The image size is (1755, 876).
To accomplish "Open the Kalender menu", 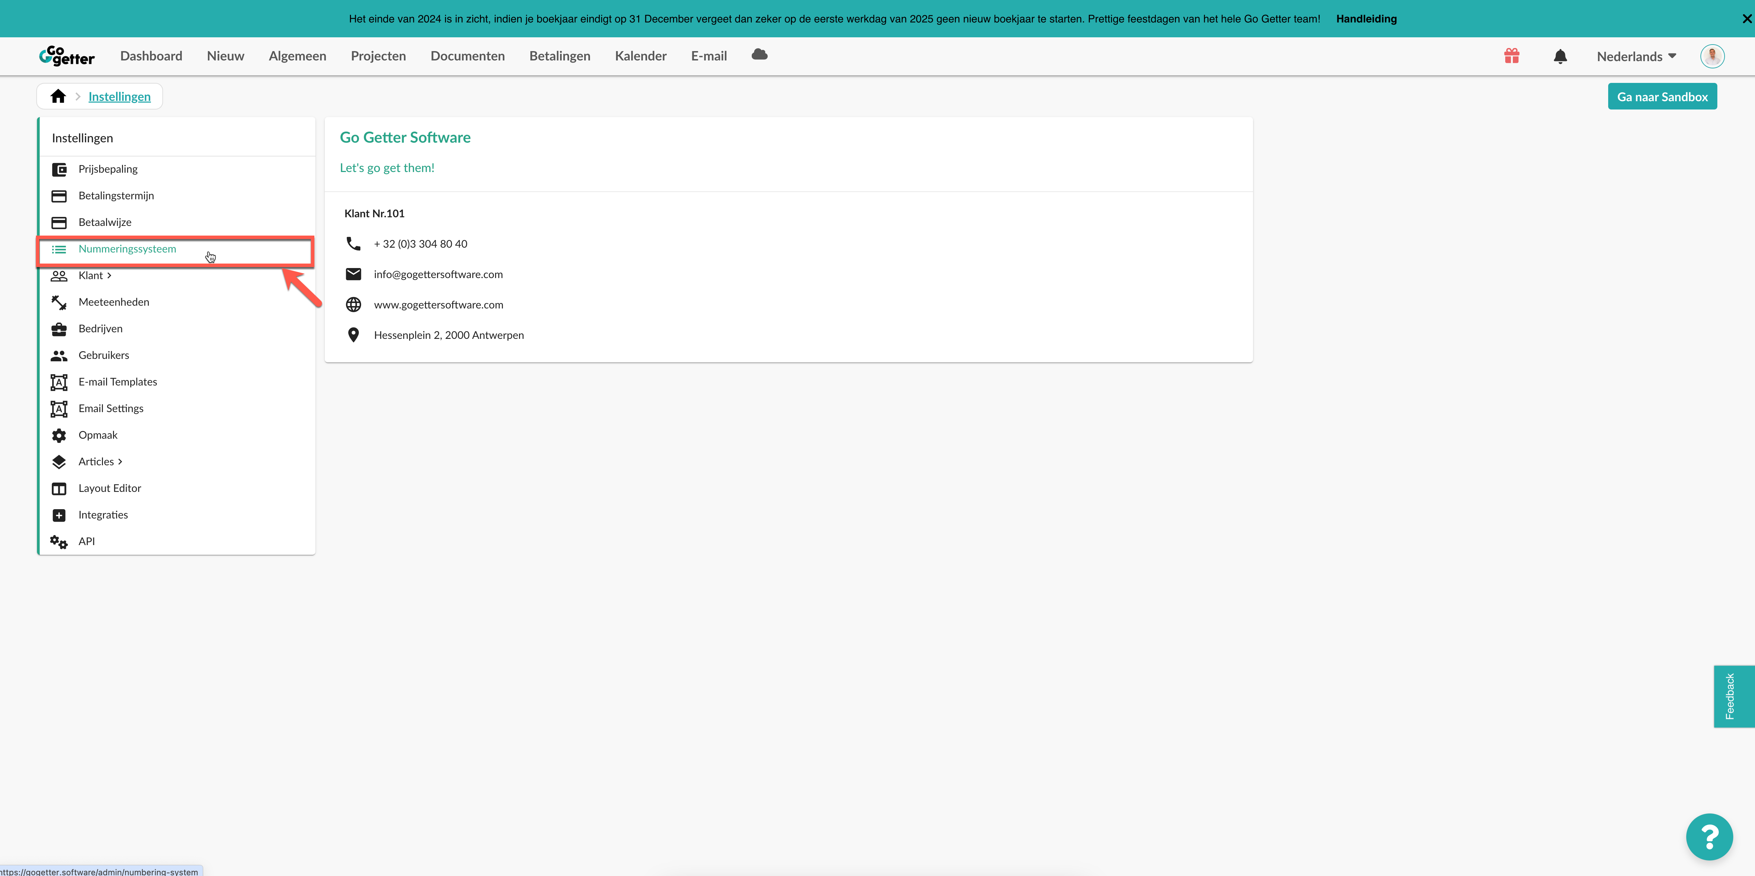I will tap(641, 56).
